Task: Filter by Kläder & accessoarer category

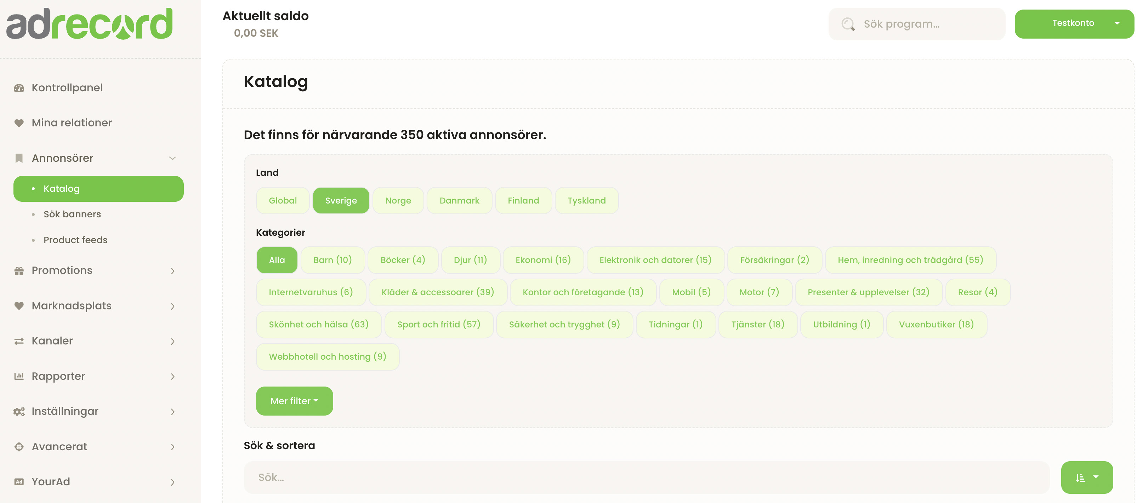Action: tap(437, 292)
